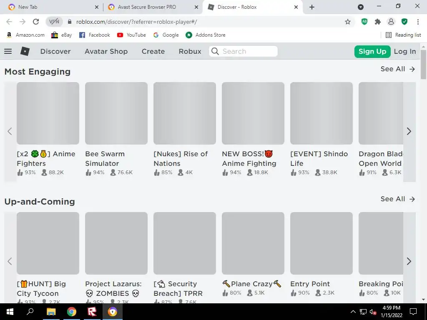Open [Nukes] Rise of Nations title
This screenshot has width=427, height=320.
181,159
